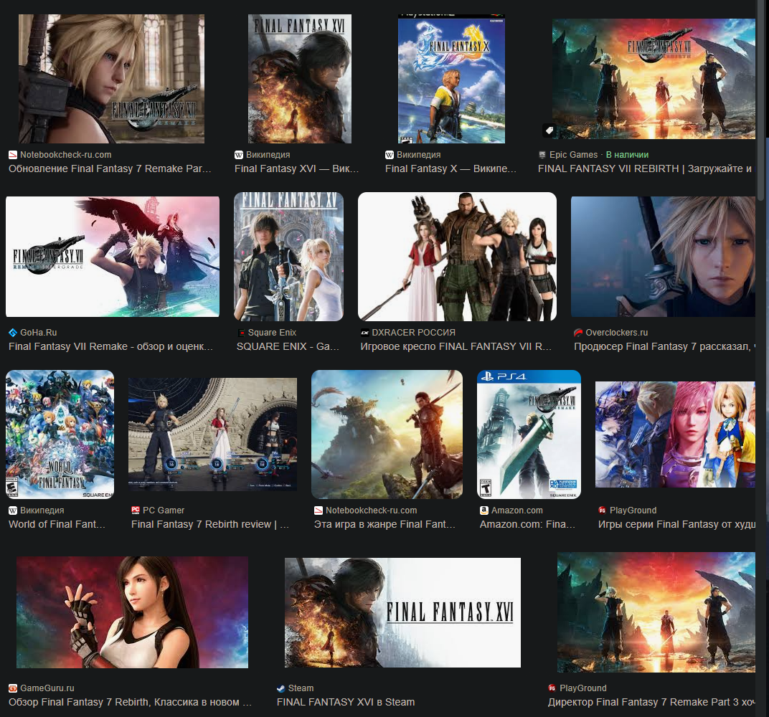Click the Steam favicon icon

click(281, 688)
